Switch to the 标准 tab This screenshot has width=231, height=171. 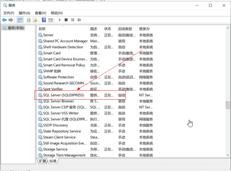pos(53,161)
